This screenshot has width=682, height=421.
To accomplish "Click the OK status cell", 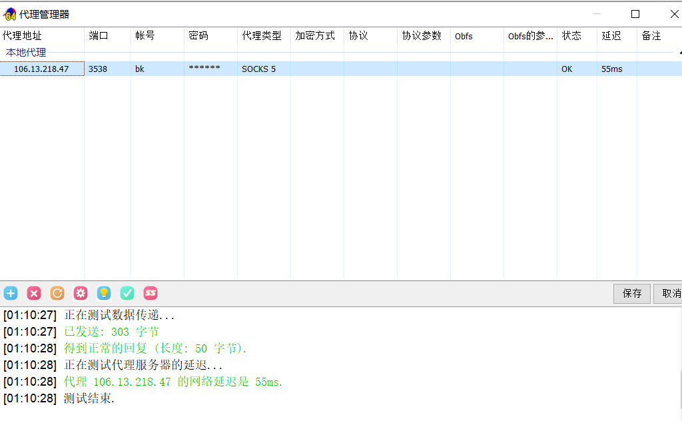I will (567, 69).
